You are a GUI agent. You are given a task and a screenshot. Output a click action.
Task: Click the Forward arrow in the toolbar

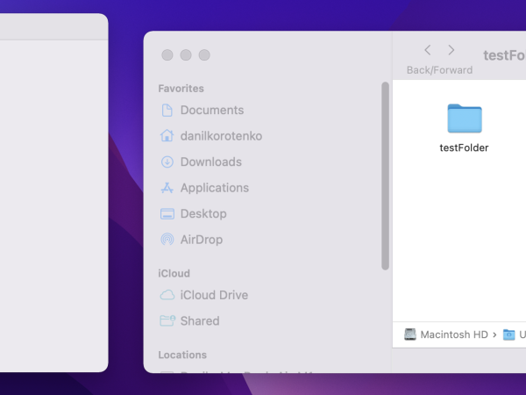(x=451, y=51)
